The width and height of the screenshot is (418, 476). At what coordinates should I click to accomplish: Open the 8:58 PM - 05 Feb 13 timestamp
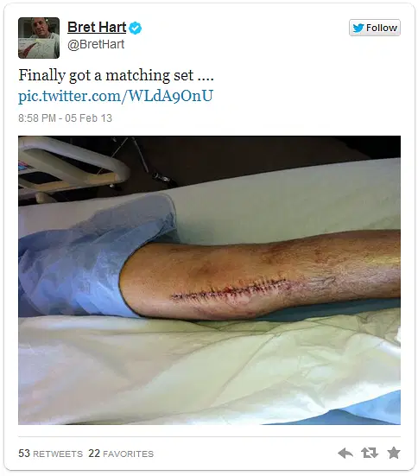click(65, 118)
